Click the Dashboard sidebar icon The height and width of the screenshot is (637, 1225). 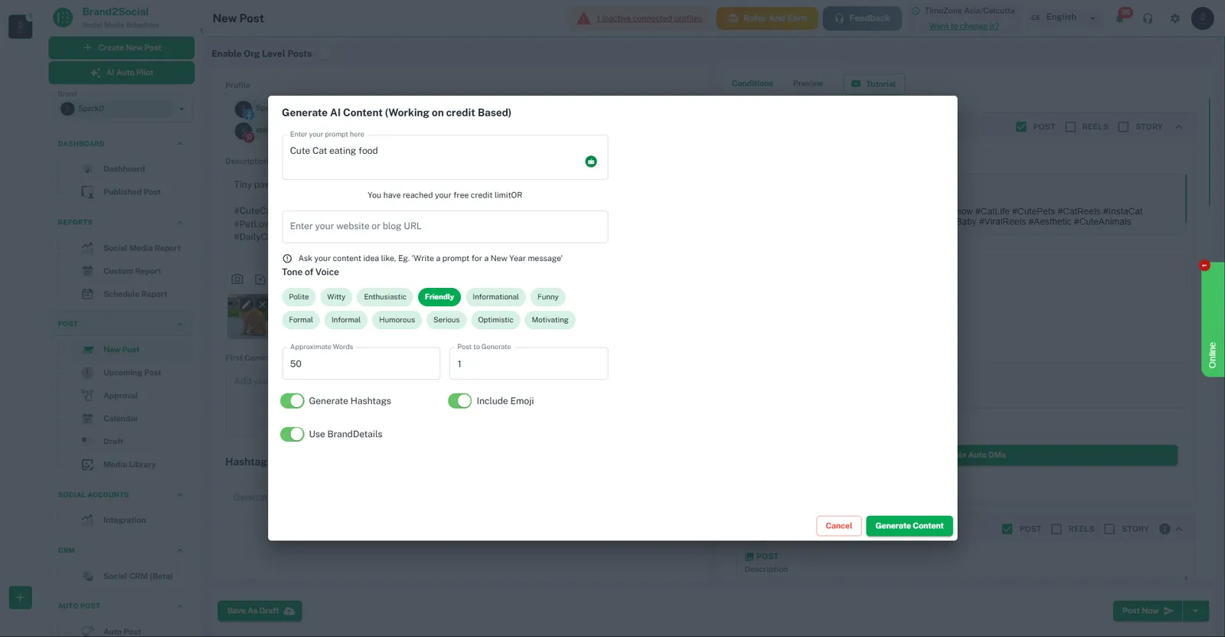87,169
